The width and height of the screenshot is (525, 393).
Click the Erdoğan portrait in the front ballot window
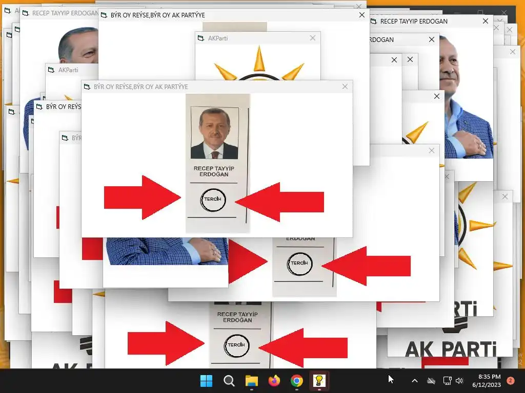click(214, 133)
